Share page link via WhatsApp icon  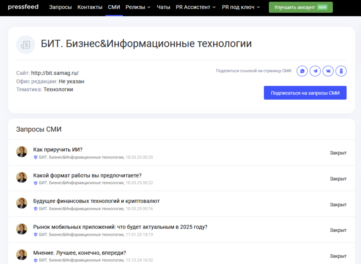pos(302,71)
